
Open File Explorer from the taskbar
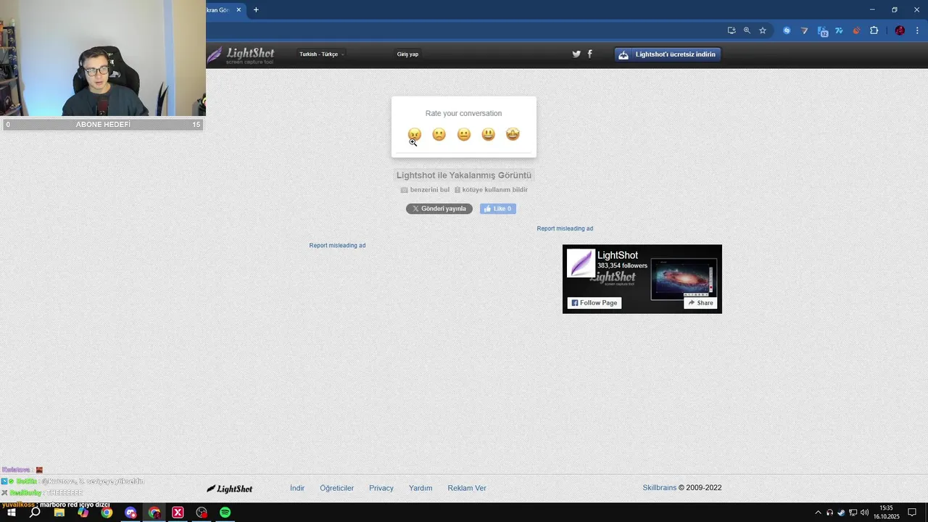(59, 513)
